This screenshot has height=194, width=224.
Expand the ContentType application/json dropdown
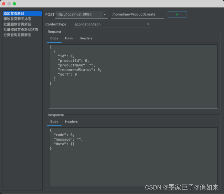click(x=148, y=24)
